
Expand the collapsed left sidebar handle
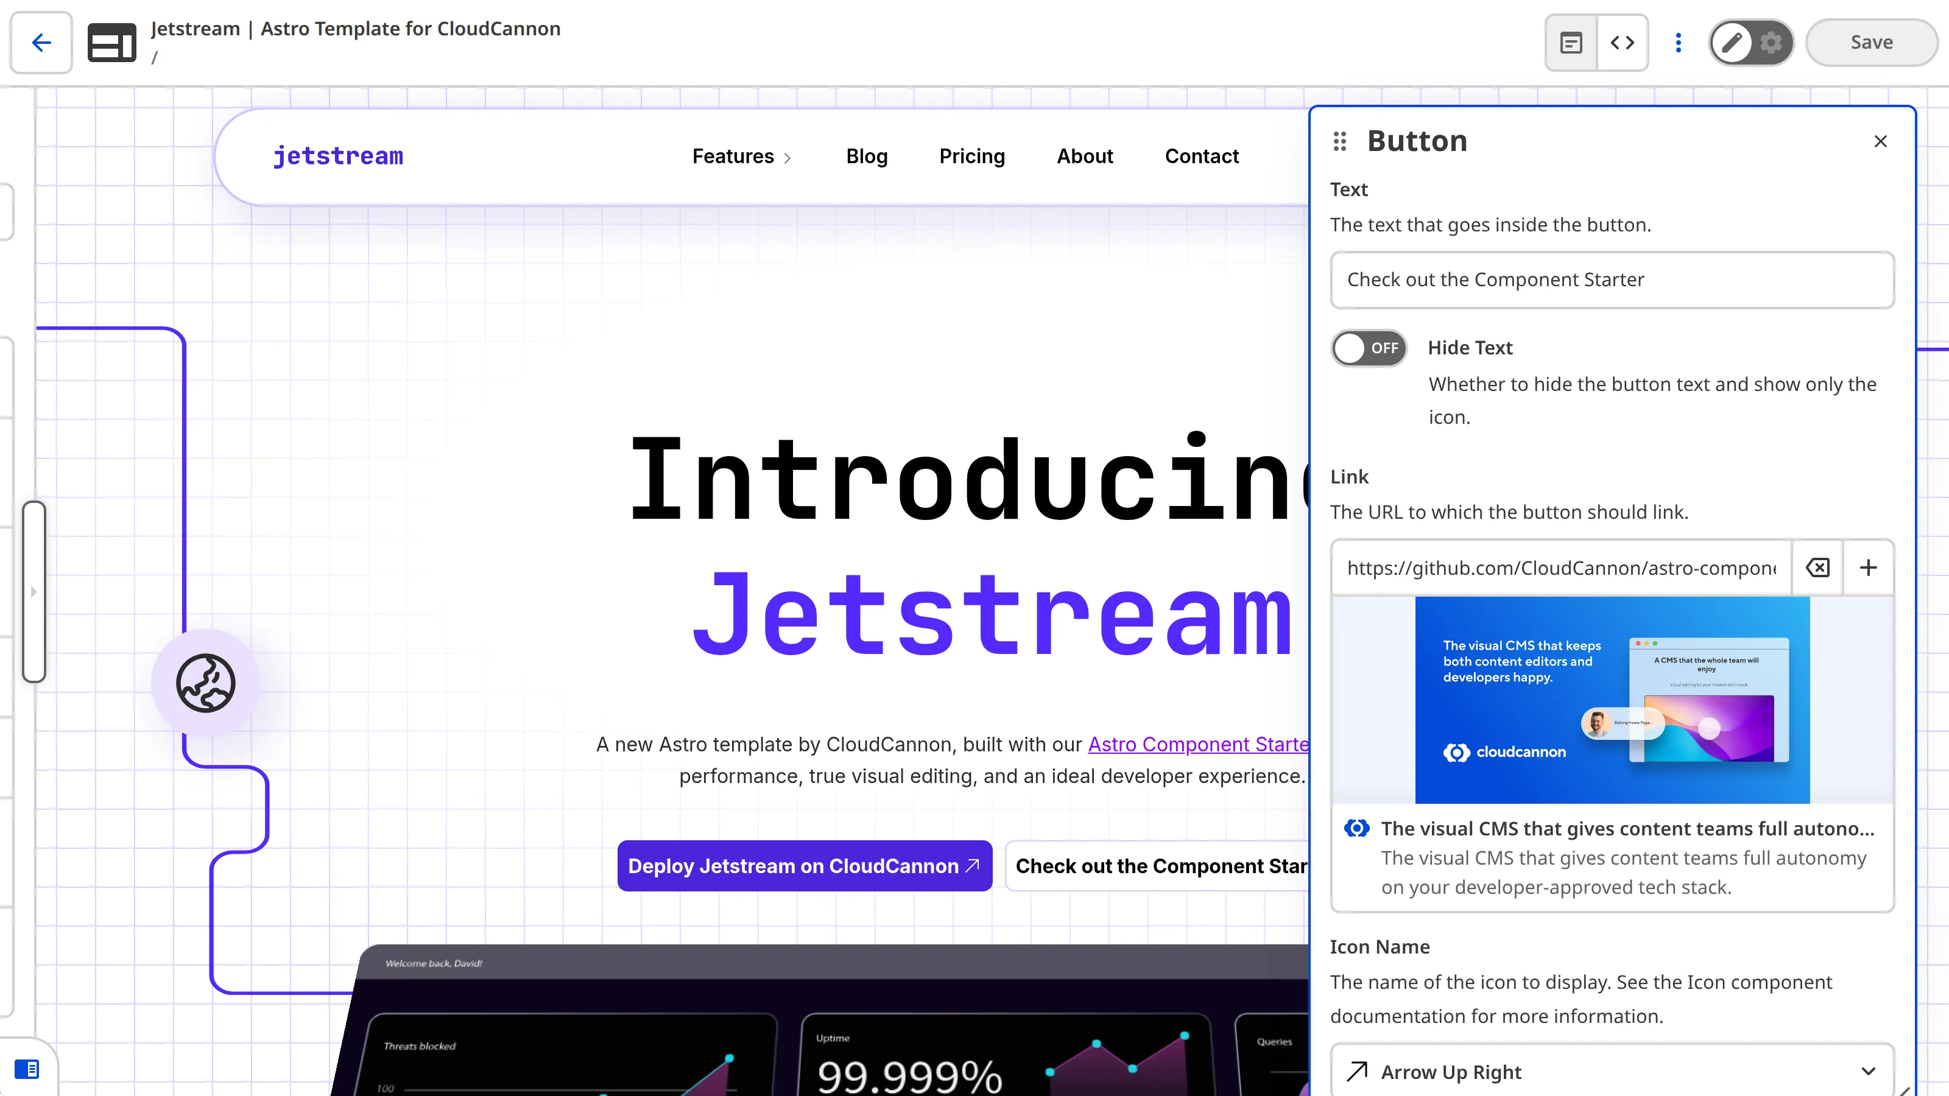[x=33, y=591]
